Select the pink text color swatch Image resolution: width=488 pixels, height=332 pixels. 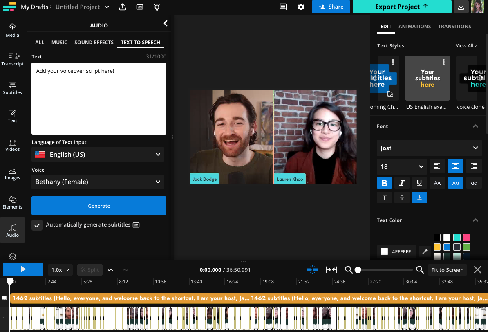[466, 238]
